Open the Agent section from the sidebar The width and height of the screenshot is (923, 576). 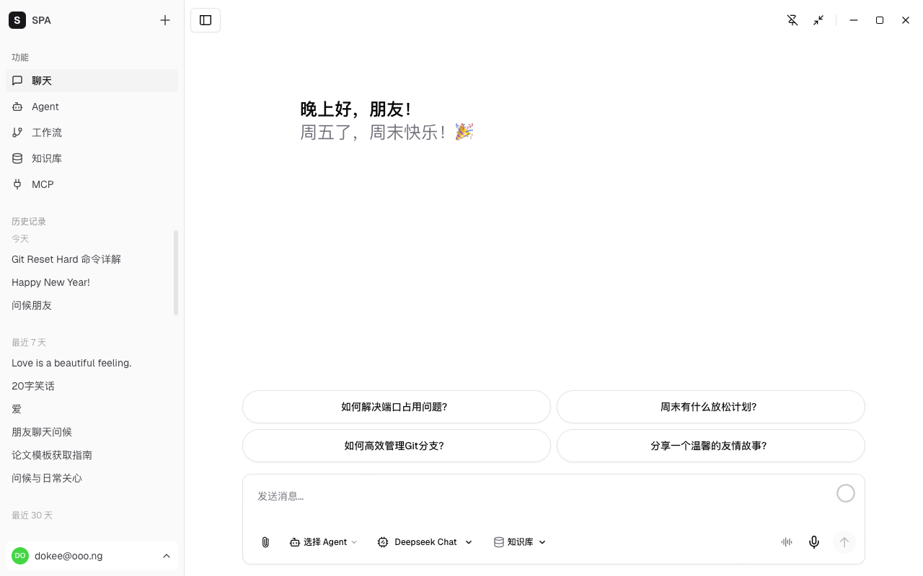click(45, 107)
